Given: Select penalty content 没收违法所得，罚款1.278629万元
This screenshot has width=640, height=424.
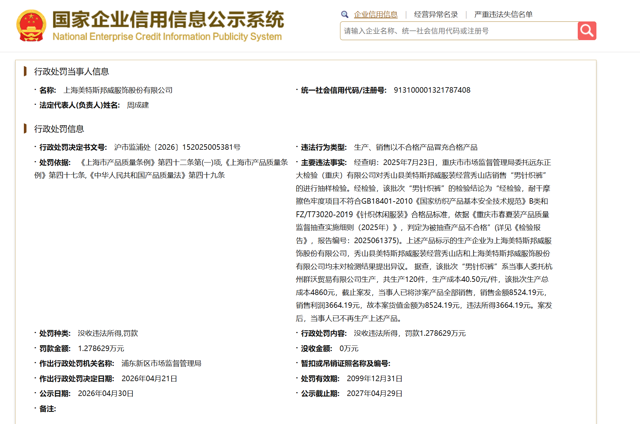Looking at the screenshot, I should click(410, 333).
